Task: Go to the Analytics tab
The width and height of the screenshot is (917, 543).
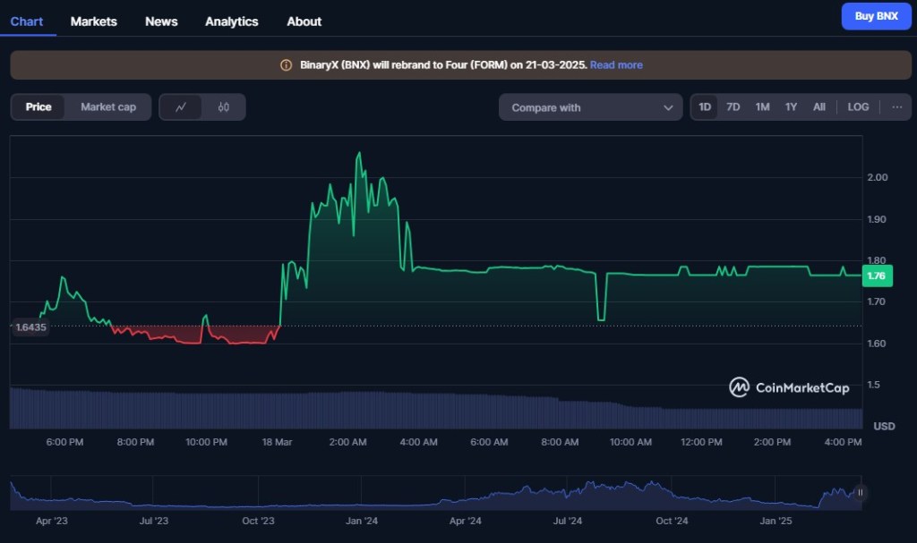Action: 232,21
